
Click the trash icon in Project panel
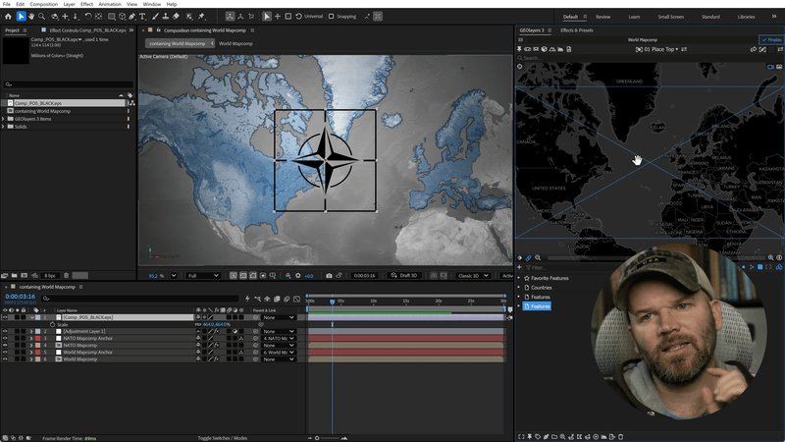point(66,276)
